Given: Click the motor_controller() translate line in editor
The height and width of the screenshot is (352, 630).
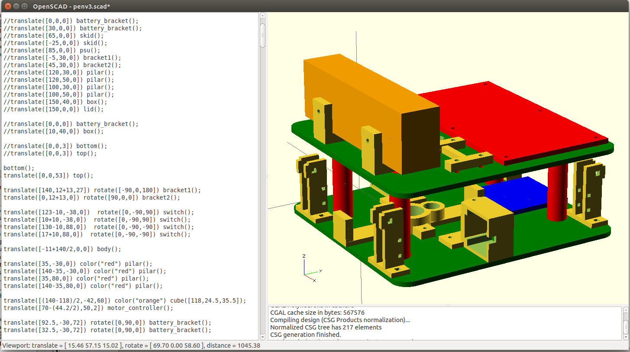Looking at the screenshot, I should (88, 308).
